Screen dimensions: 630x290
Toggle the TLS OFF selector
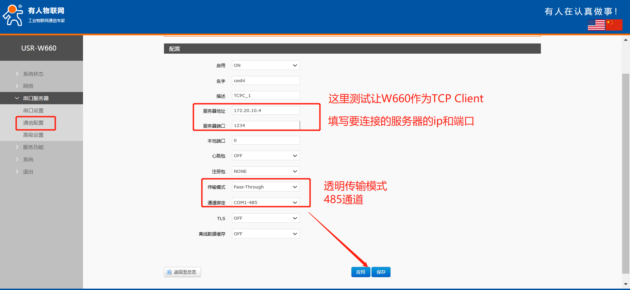pyautogui.click(x=266, y=218)
